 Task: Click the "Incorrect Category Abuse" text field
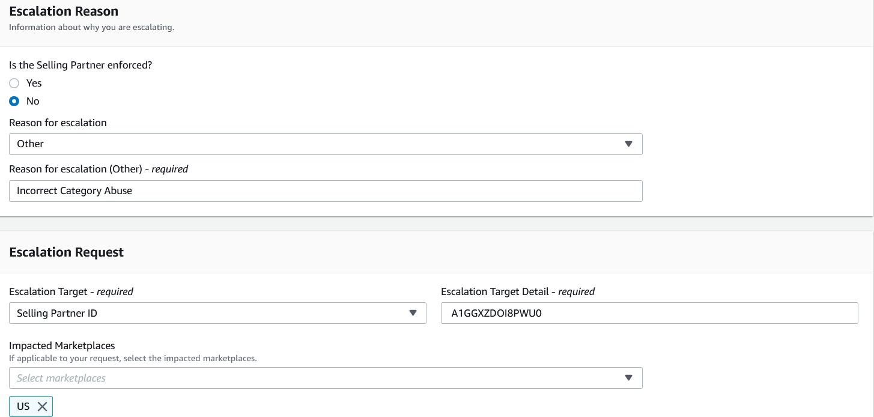324,191
